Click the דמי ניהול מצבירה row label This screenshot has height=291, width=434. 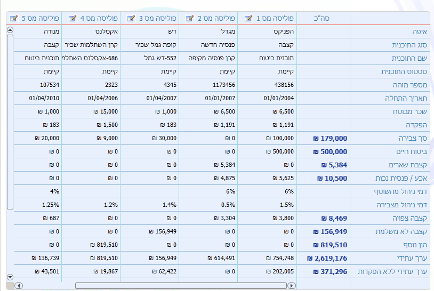[x=401, y=205]
